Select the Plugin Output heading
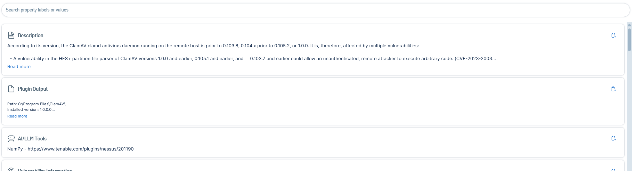 33,89
